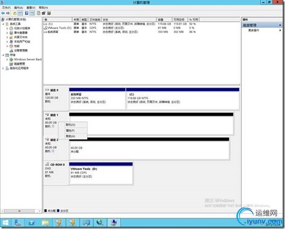
Task: Click the black Properties icon in the toolbar
Action: (43, 13)
